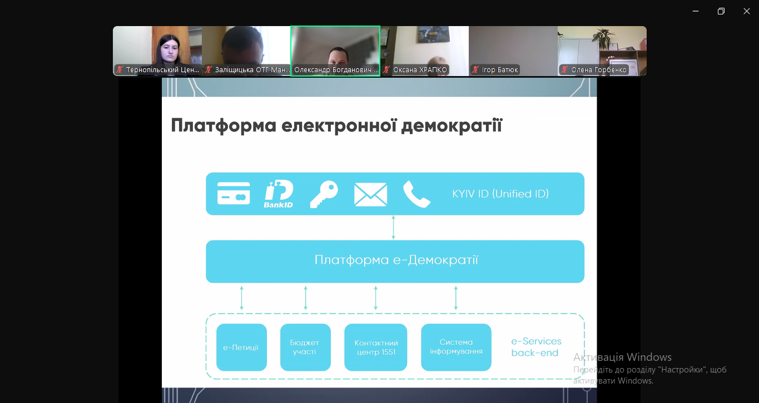Screen dimensions: 759x403
Task: Click muted mic icon for Олена Горбенко
Action: click(564, 70)
